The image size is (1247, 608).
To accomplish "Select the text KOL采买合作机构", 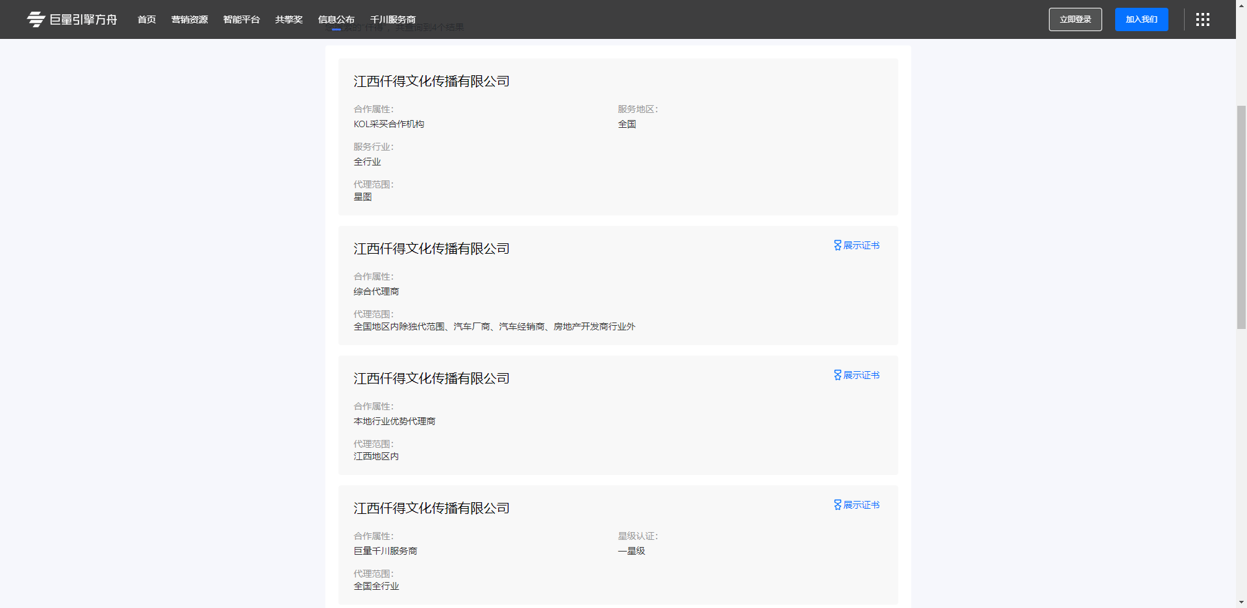I will (389, 124).
